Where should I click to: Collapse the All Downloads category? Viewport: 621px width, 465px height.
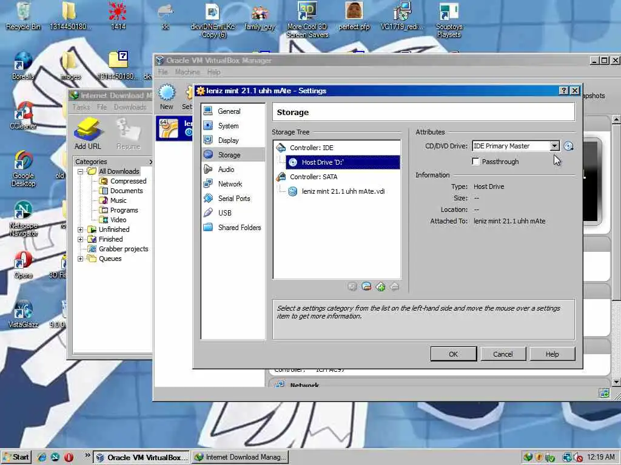81,171
